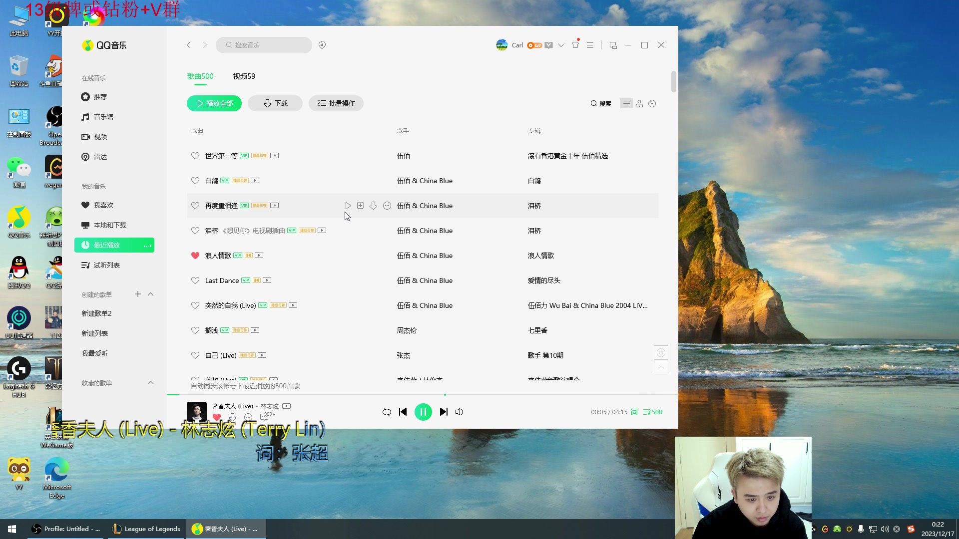Click the gray VIP membership badge
The width and height of the screenshot is (959, 539).
pos(548,45)
